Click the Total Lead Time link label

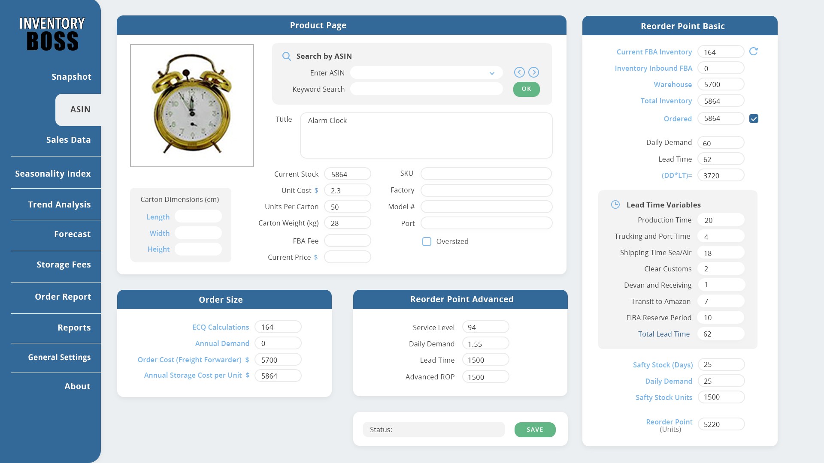click(x=663, y=334)
